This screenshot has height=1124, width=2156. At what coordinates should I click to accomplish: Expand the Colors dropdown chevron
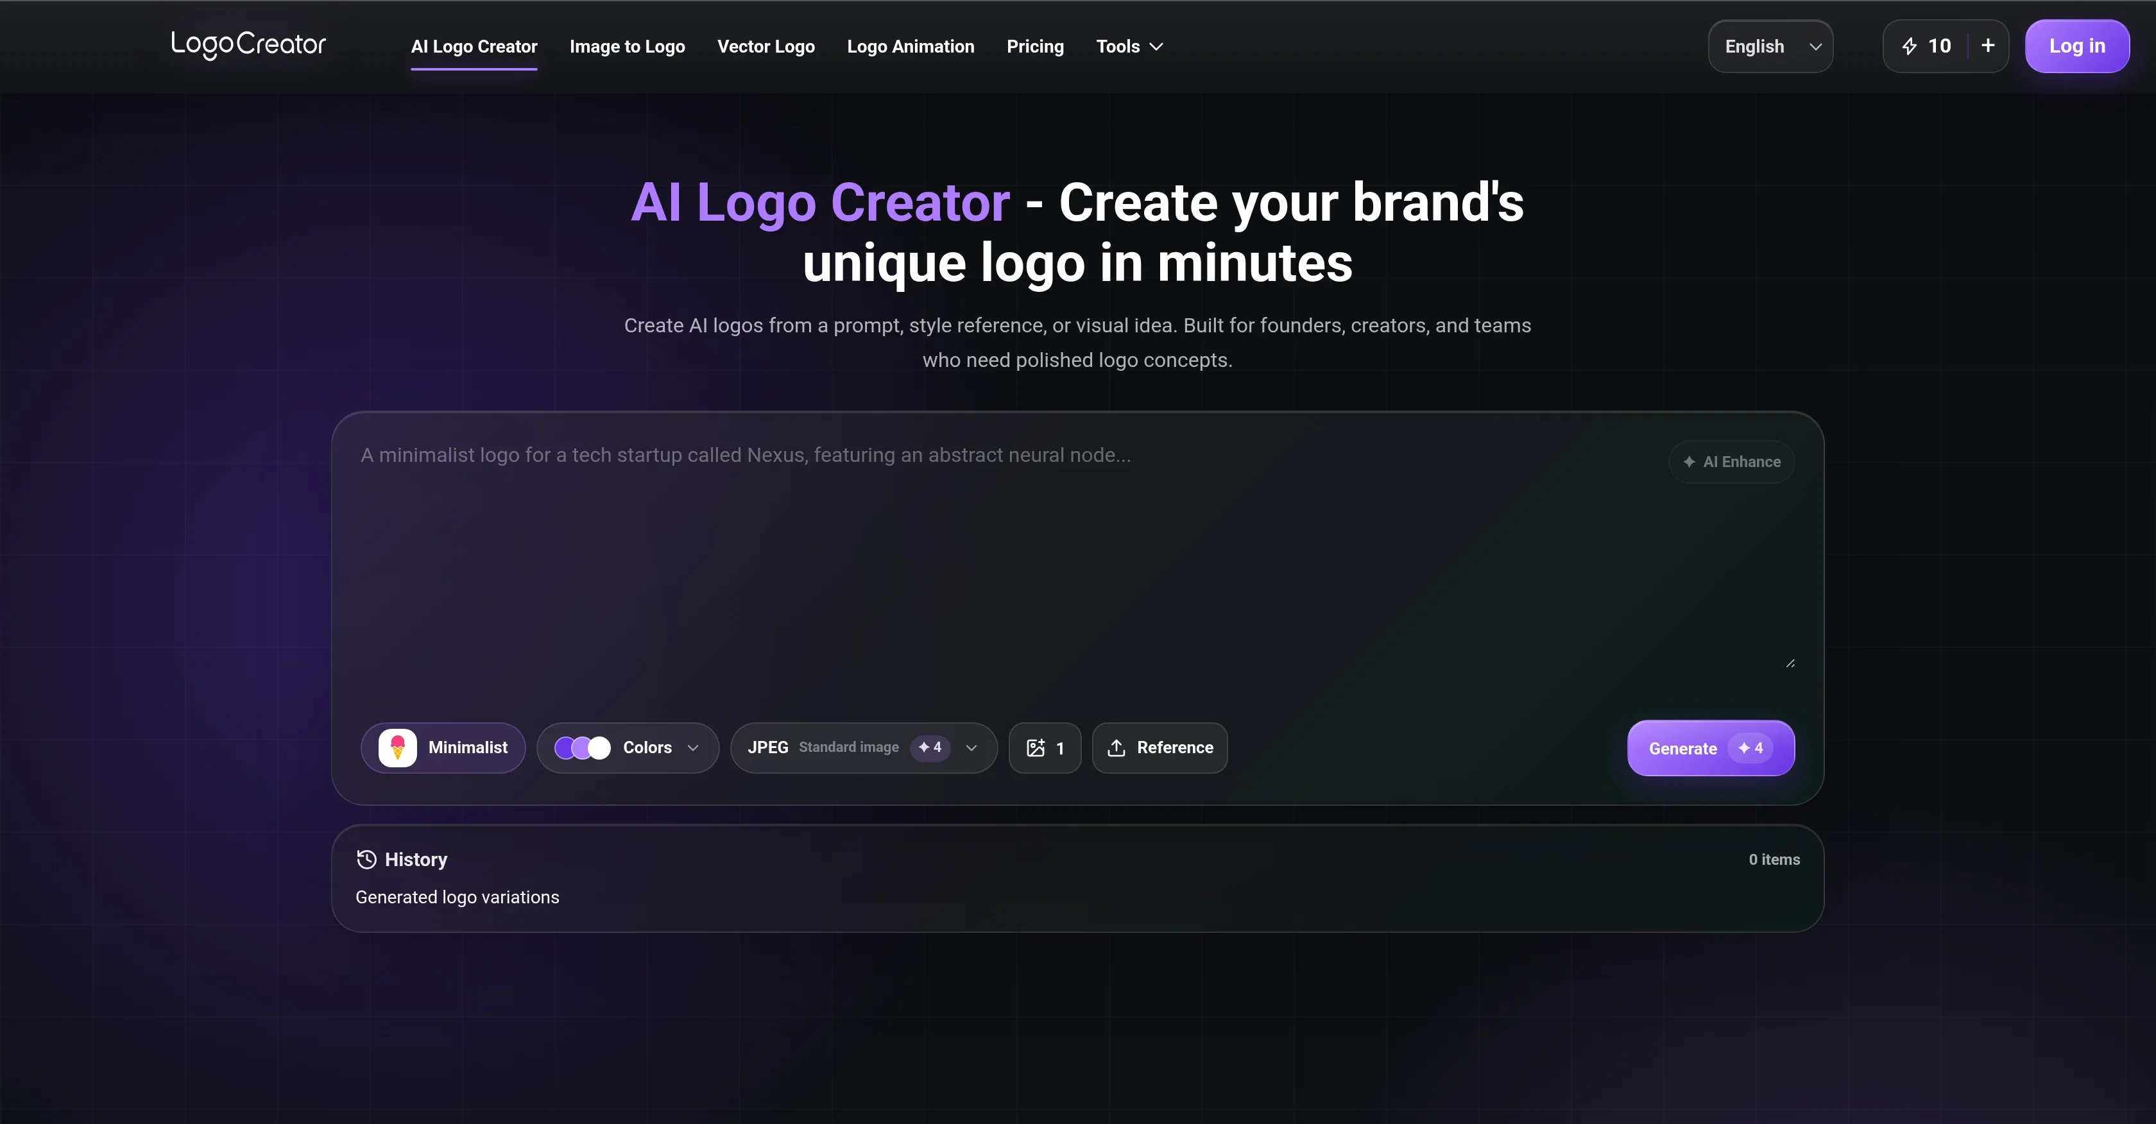pos(693,747)
